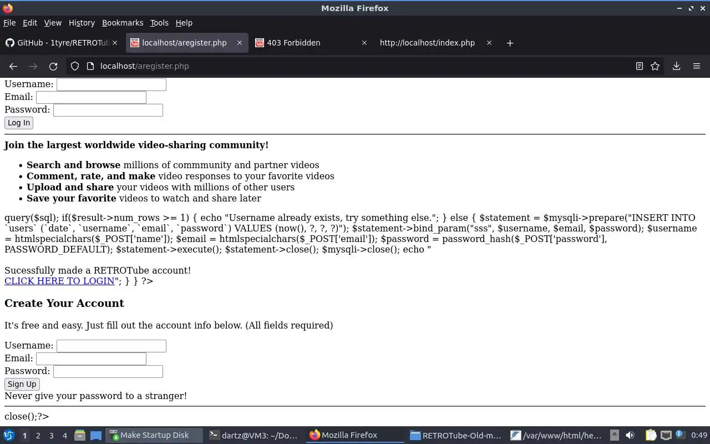Click show desktop icon in taskbar

point(96,435)
